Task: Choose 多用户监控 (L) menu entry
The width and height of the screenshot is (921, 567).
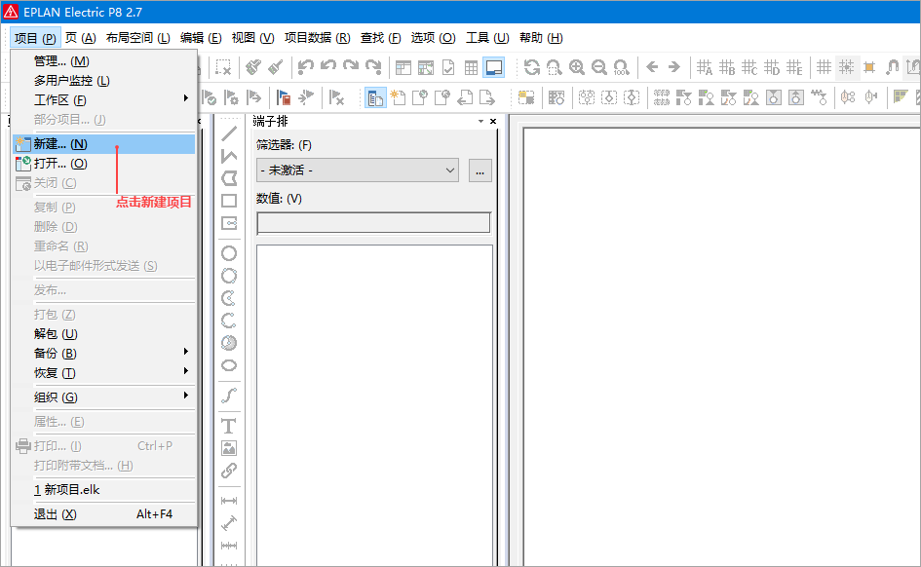Action: point(104,81)
